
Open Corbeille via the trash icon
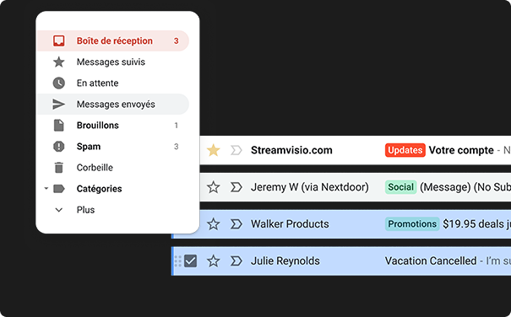pyautogui.click(x=58, y=168)
